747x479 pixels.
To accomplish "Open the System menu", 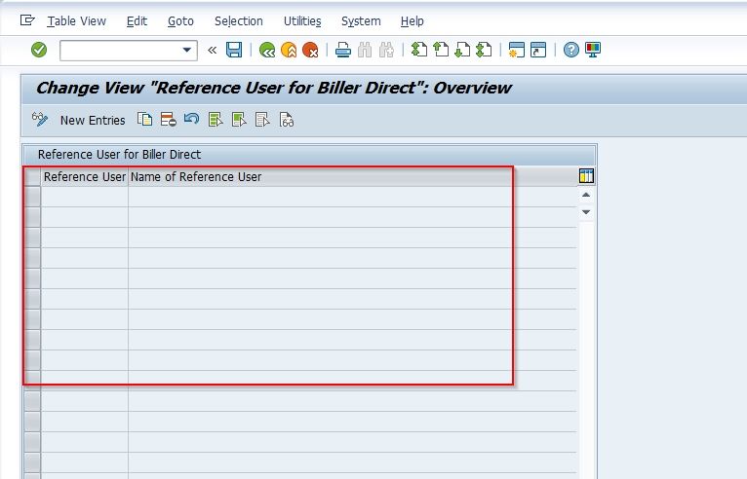I will click(361, 20).
